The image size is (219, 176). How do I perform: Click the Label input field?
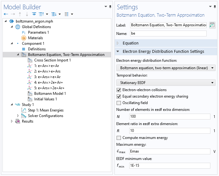click(x=168, y=25)
